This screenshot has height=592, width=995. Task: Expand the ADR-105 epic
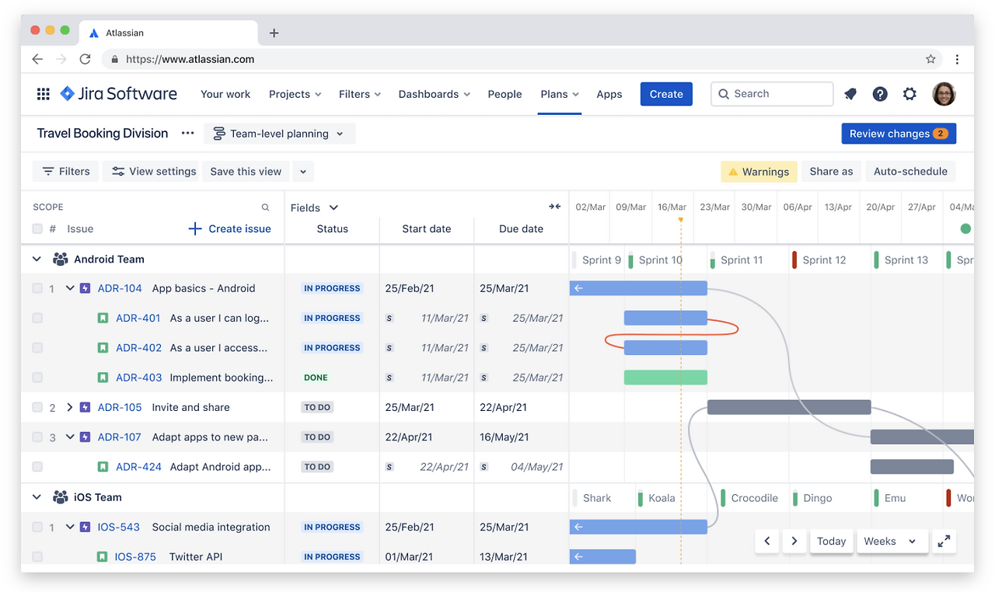70,407
